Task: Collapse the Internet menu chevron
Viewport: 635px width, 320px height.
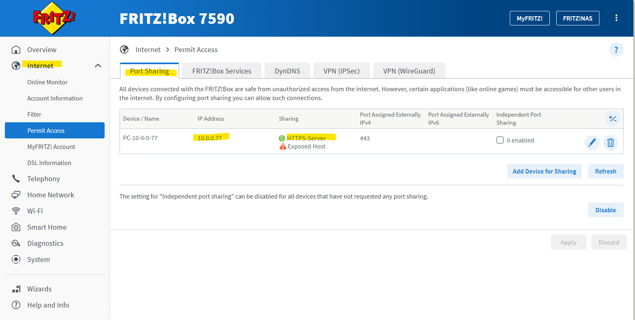Action: 98,66
